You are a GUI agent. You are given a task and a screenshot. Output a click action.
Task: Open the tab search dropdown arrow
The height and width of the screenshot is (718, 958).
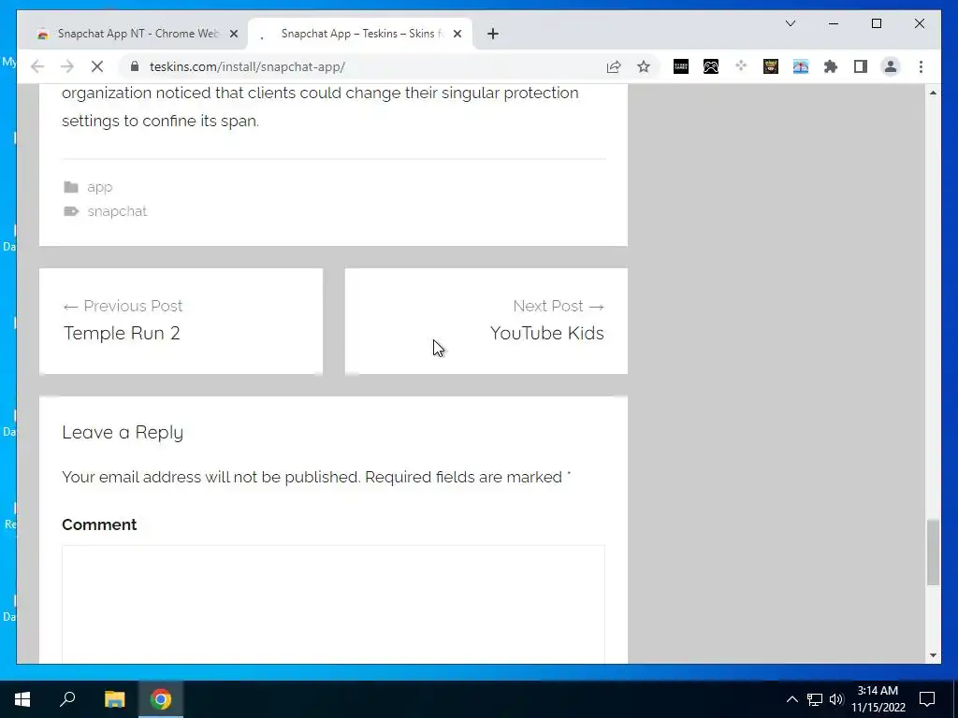(x=790, y=23)
